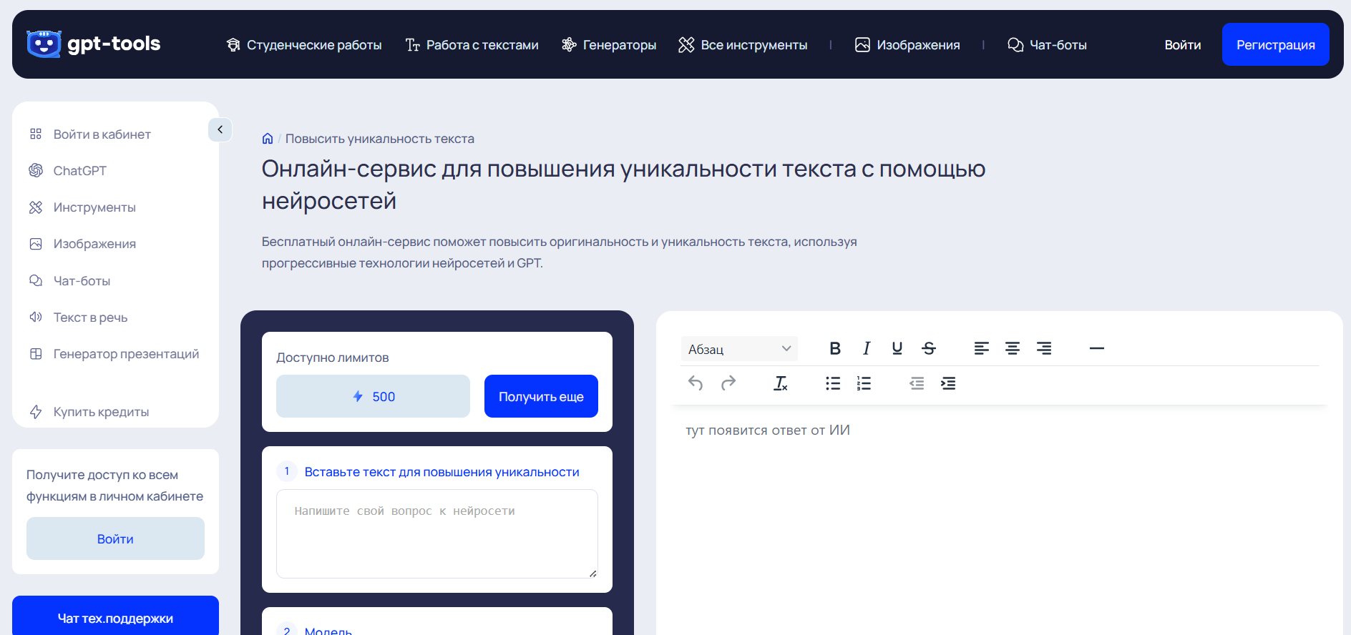This screenshot has height=635, width=1351.
Task: Select ChatGPT in the sidebar
Action: click(x=80, y=171)
